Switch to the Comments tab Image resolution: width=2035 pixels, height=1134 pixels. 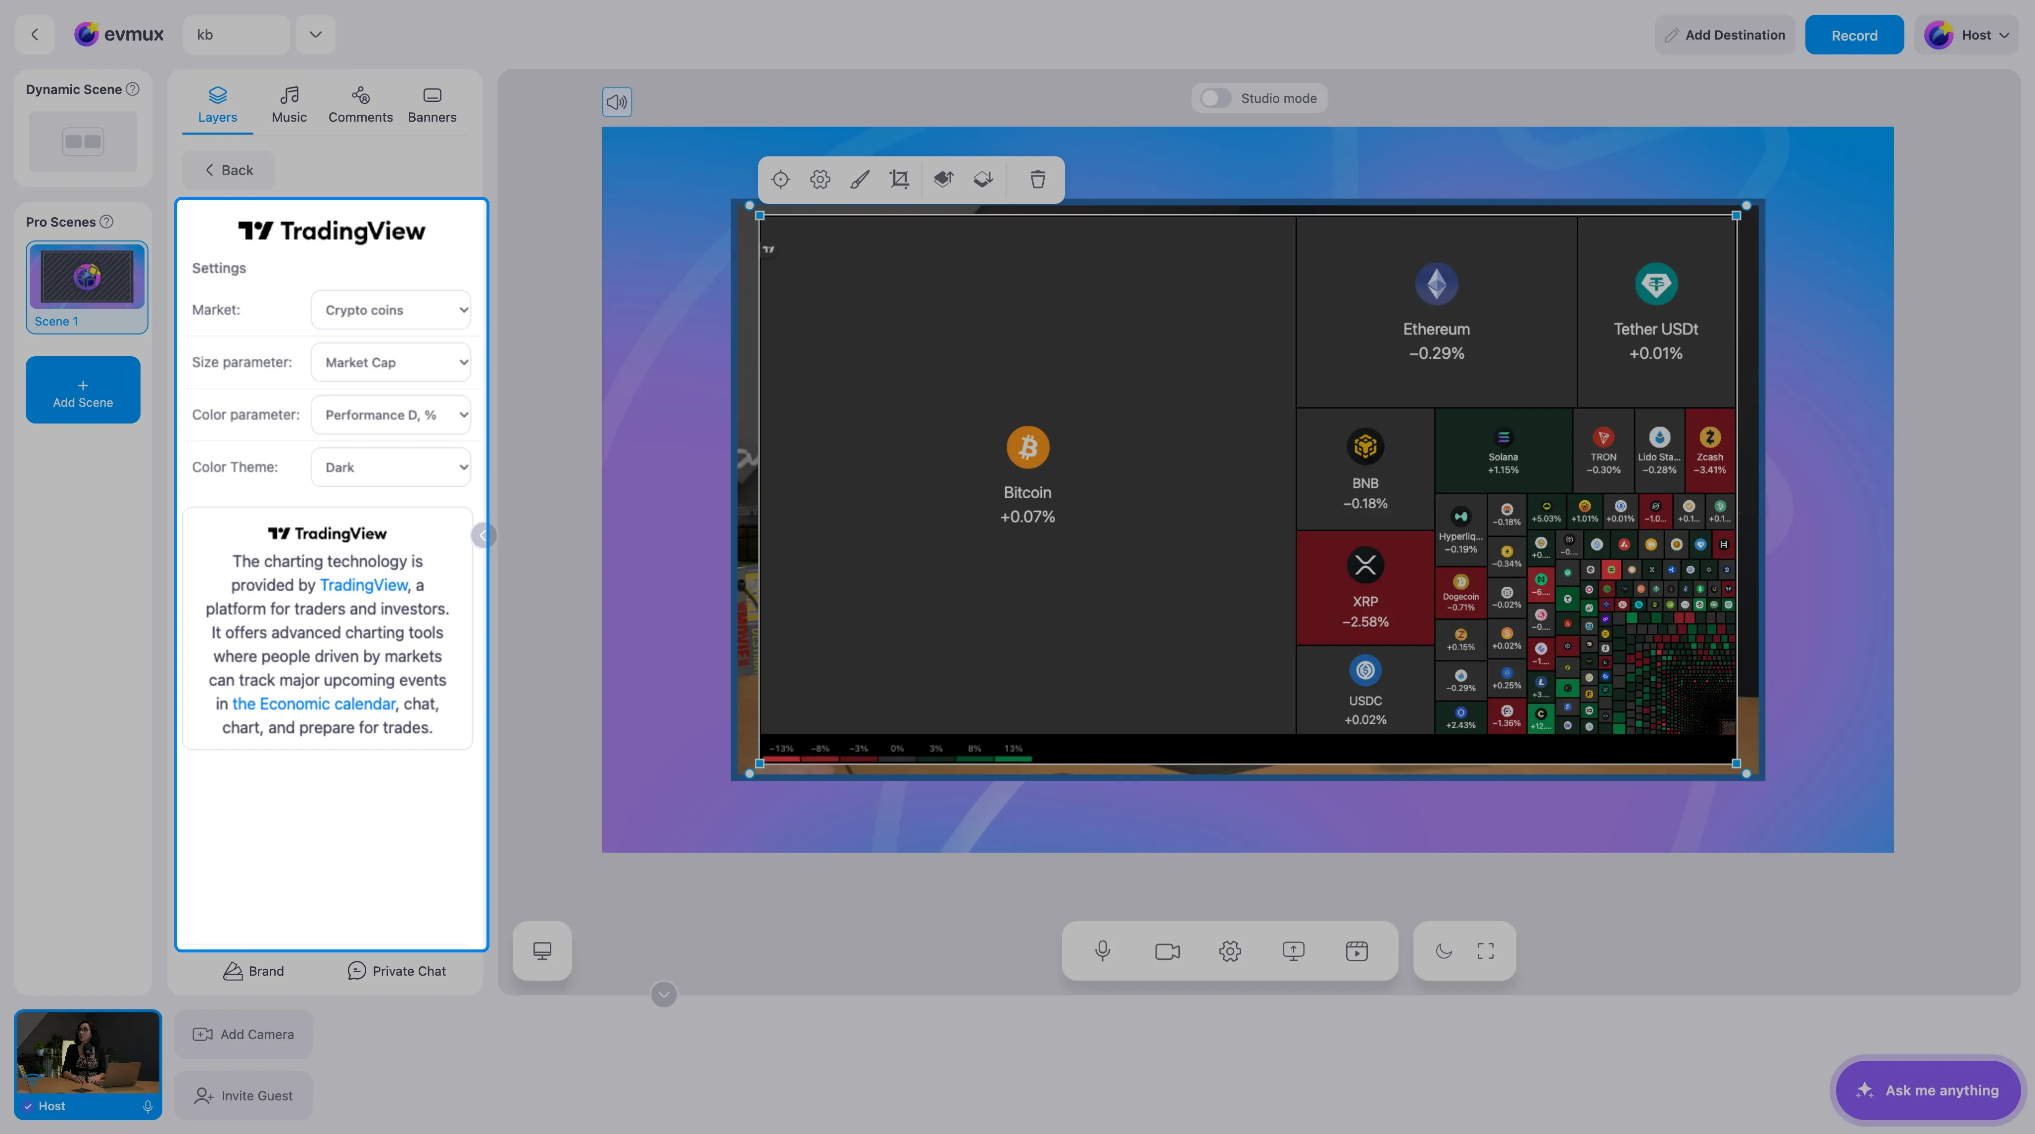click(360, 105)
